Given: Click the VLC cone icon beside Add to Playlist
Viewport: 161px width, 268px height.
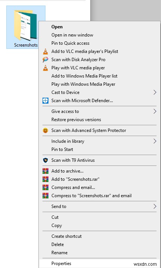Looking at the screenshot, I should click(45, 51).
